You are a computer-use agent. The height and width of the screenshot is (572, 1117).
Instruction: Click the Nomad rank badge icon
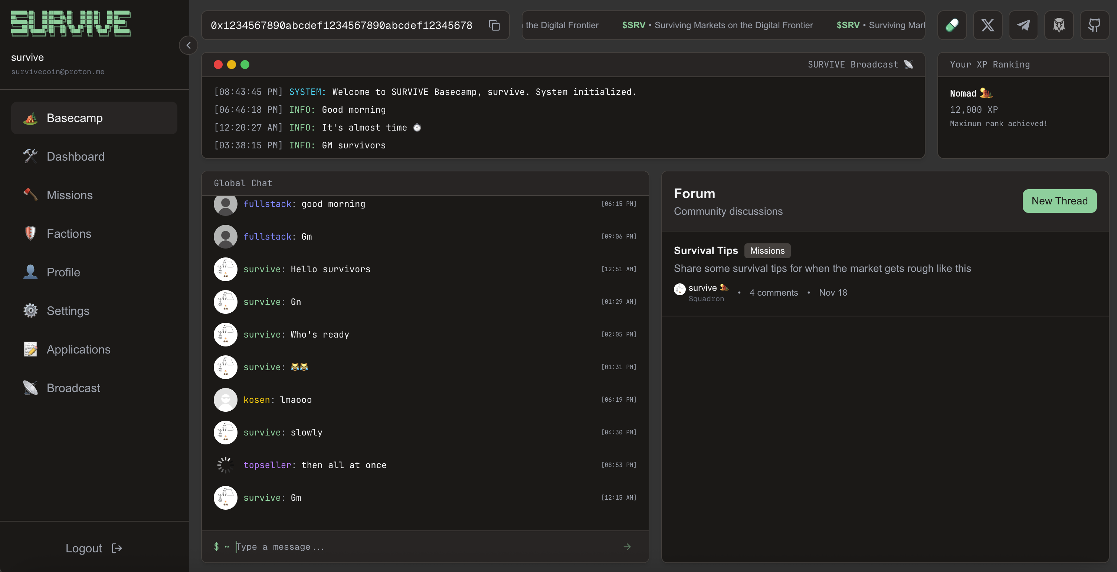point(986,93)
